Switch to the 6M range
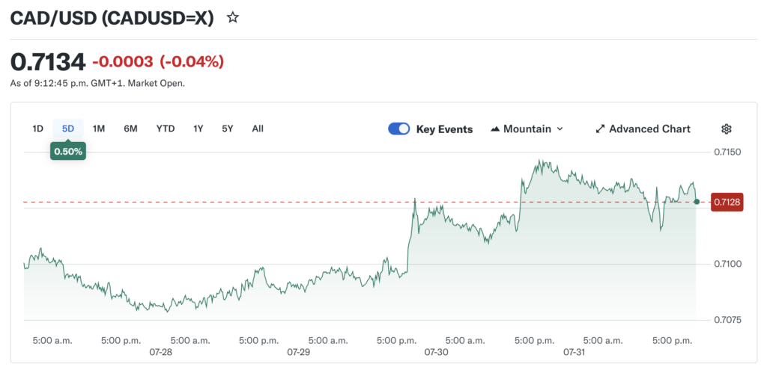The image size is (767, 370). pyautogui.click(x=130, y=129)
